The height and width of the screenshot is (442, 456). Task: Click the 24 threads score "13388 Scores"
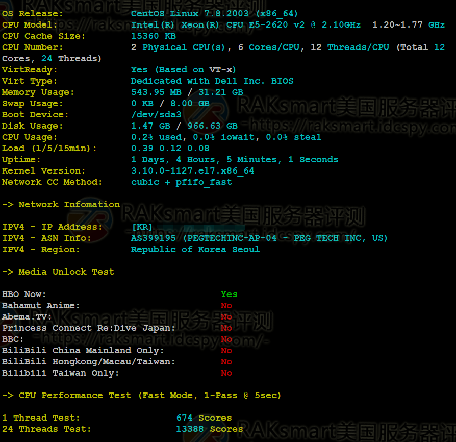210,429
